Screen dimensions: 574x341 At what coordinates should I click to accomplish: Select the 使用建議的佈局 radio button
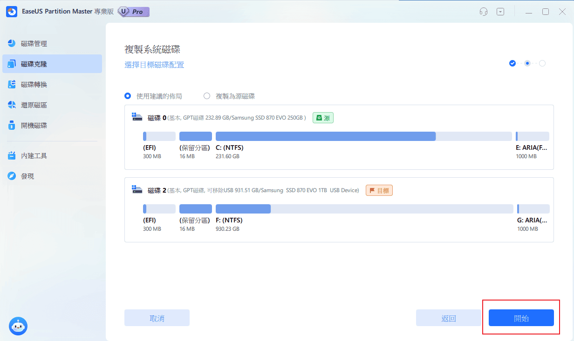128,96
